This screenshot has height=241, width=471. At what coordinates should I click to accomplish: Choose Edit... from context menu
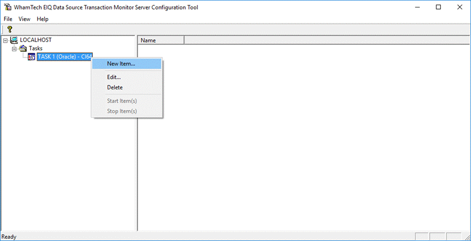127,77
